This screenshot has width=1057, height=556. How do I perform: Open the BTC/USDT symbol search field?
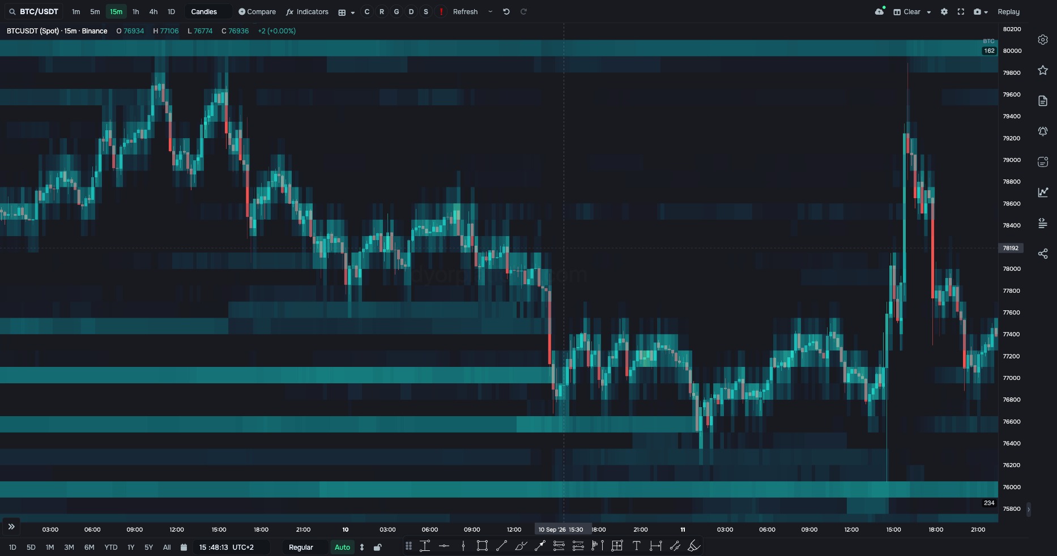[34, 12]
